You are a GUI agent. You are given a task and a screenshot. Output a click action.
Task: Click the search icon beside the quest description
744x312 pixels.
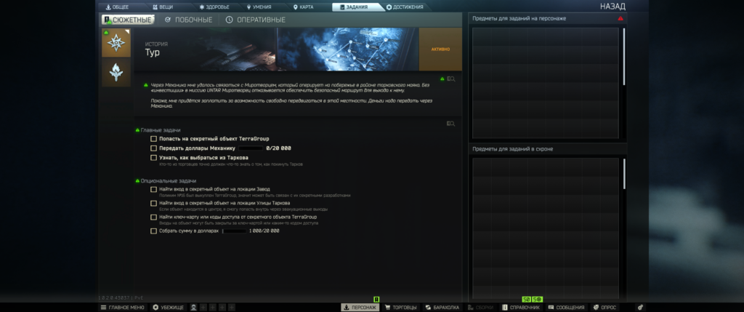pyautogui.click(x=451, y=79)
